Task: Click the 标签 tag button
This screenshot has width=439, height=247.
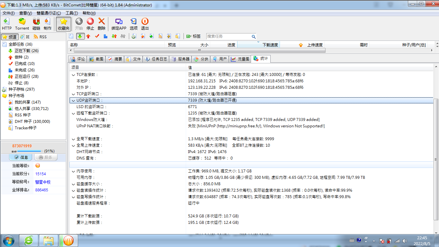Action: pos(193,36)
